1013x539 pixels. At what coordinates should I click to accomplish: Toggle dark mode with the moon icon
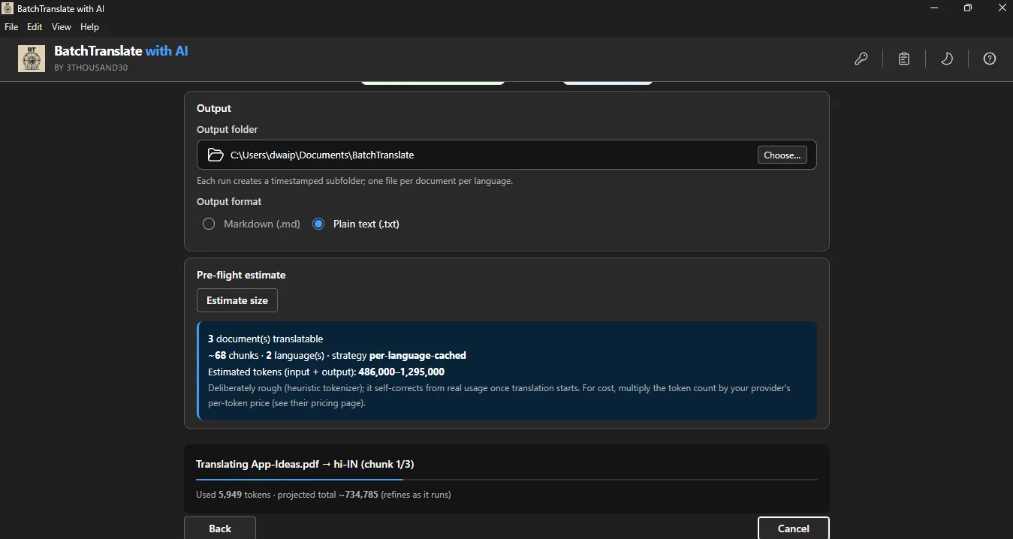click(x=947, y=59)
